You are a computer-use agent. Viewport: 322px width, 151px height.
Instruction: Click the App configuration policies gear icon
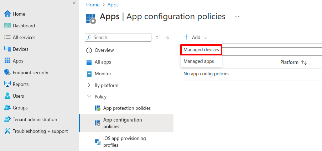click(x=97, y=123)
